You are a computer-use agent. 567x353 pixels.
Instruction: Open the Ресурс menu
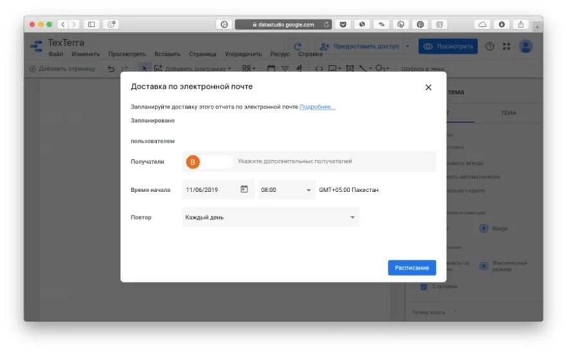280,54
